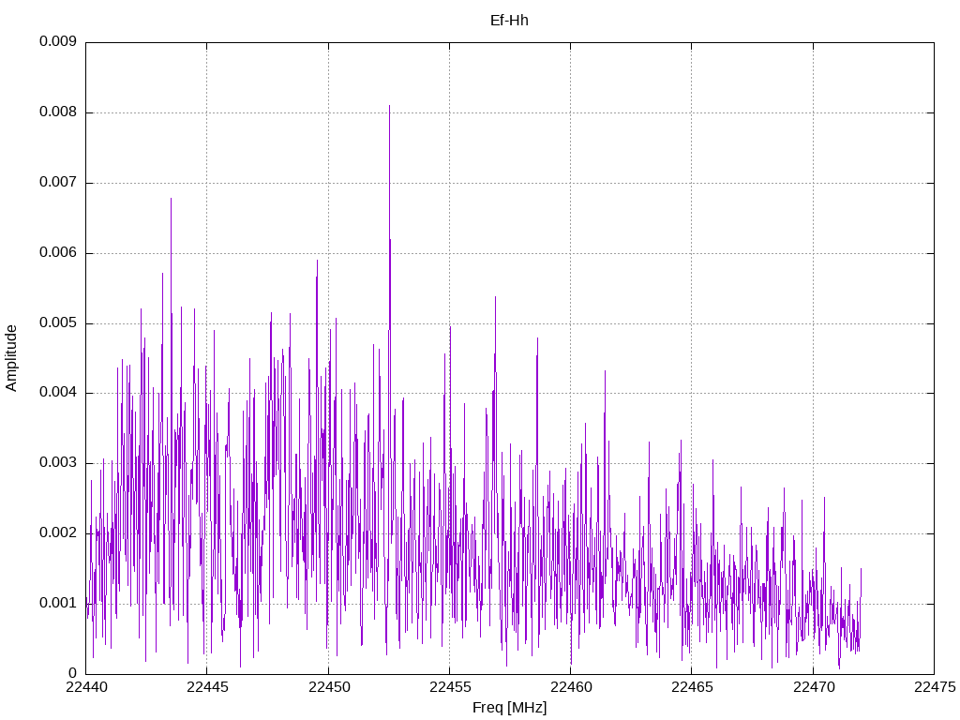The width and height of the screenshot is (960, 720).
Task: Click the 22440 x-axis tick label
Action: coord(86,687)
